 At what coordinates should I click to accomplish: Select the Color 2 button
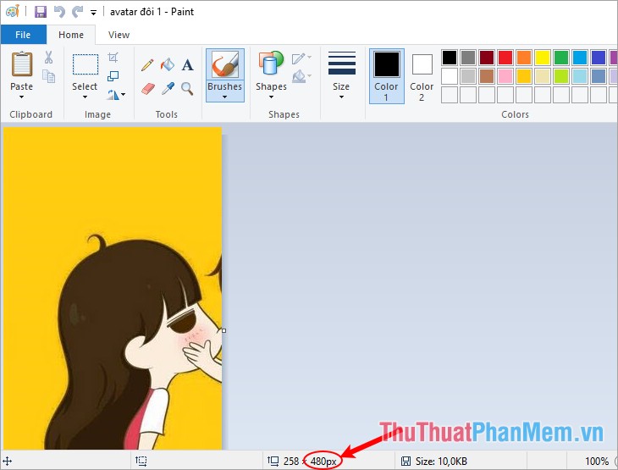[422, 76]
